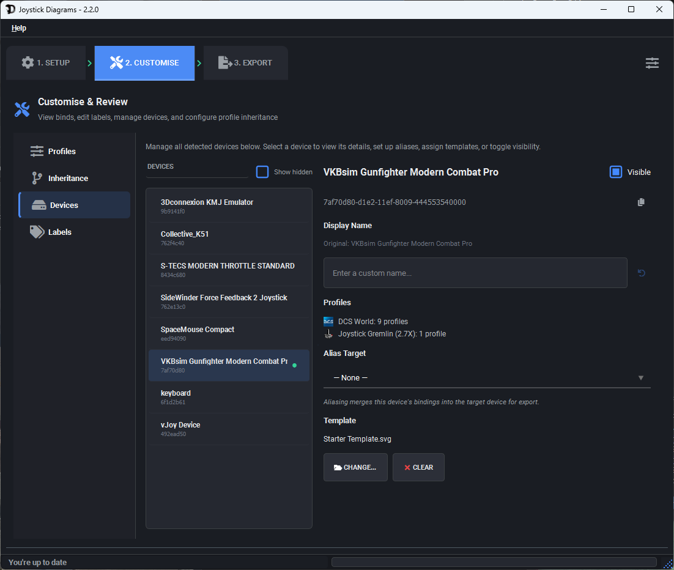Toggle the Visible checkbox for the device

(615, 172)
